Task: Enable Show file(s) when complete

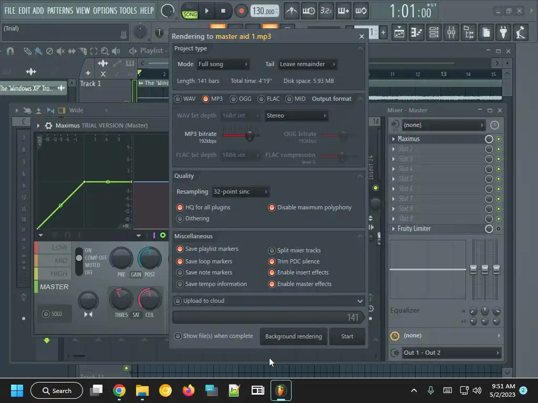Action: click(214, 336)
